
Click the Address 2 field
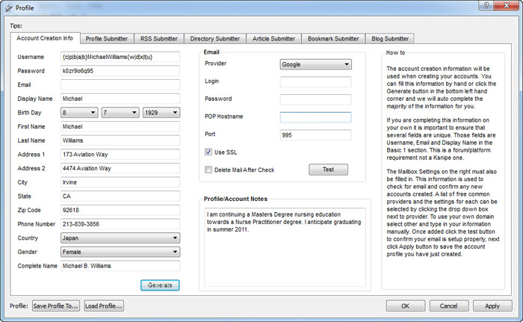(120, 169)
